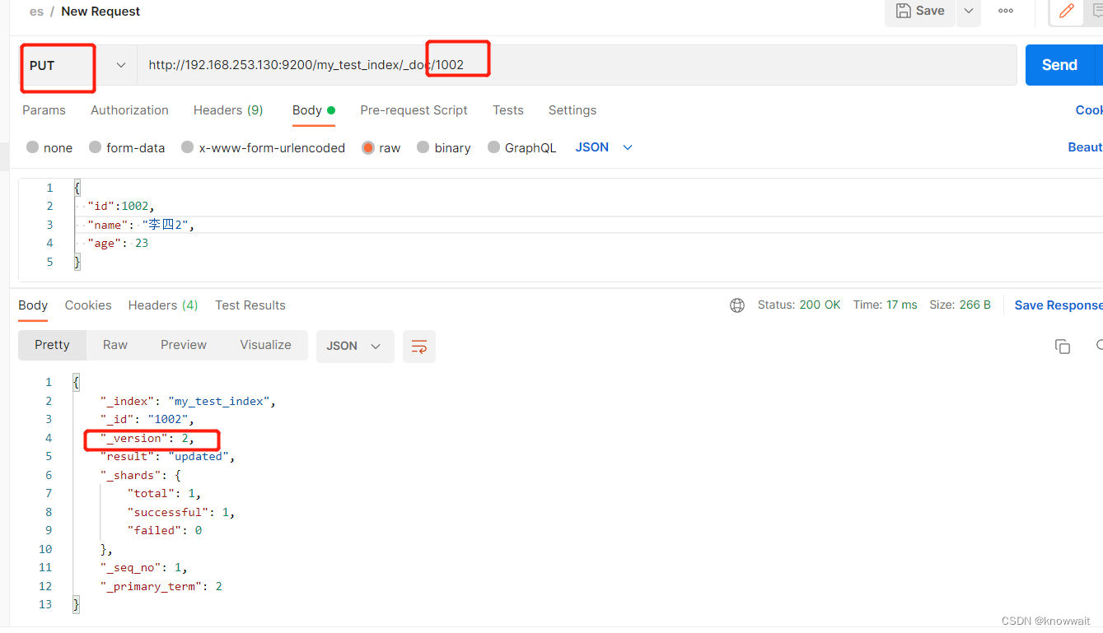Click the "_version": 2 response line
Image resolution: width=1103 pixels, height=633 pixels.
coord(147,438)
